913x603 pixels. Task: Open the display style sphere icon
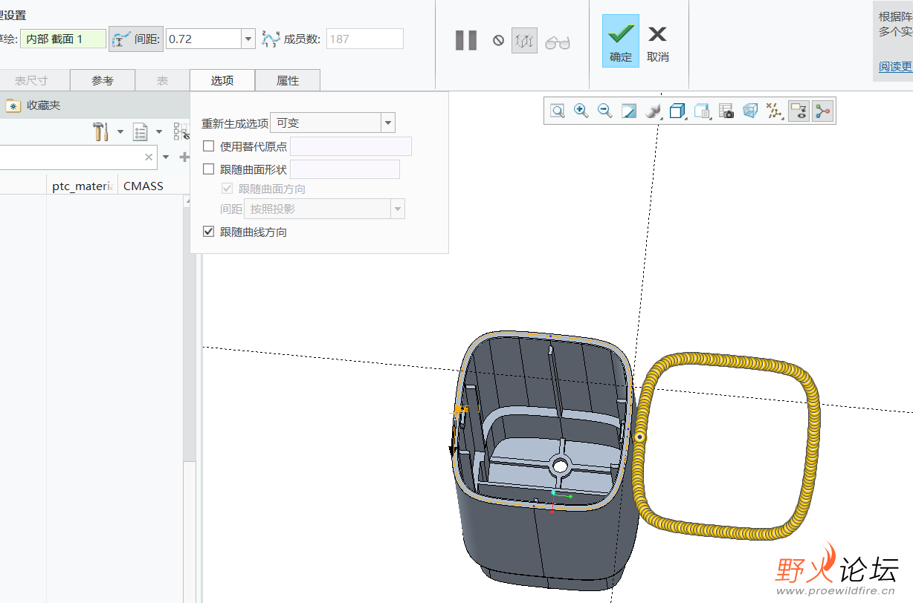653,111
